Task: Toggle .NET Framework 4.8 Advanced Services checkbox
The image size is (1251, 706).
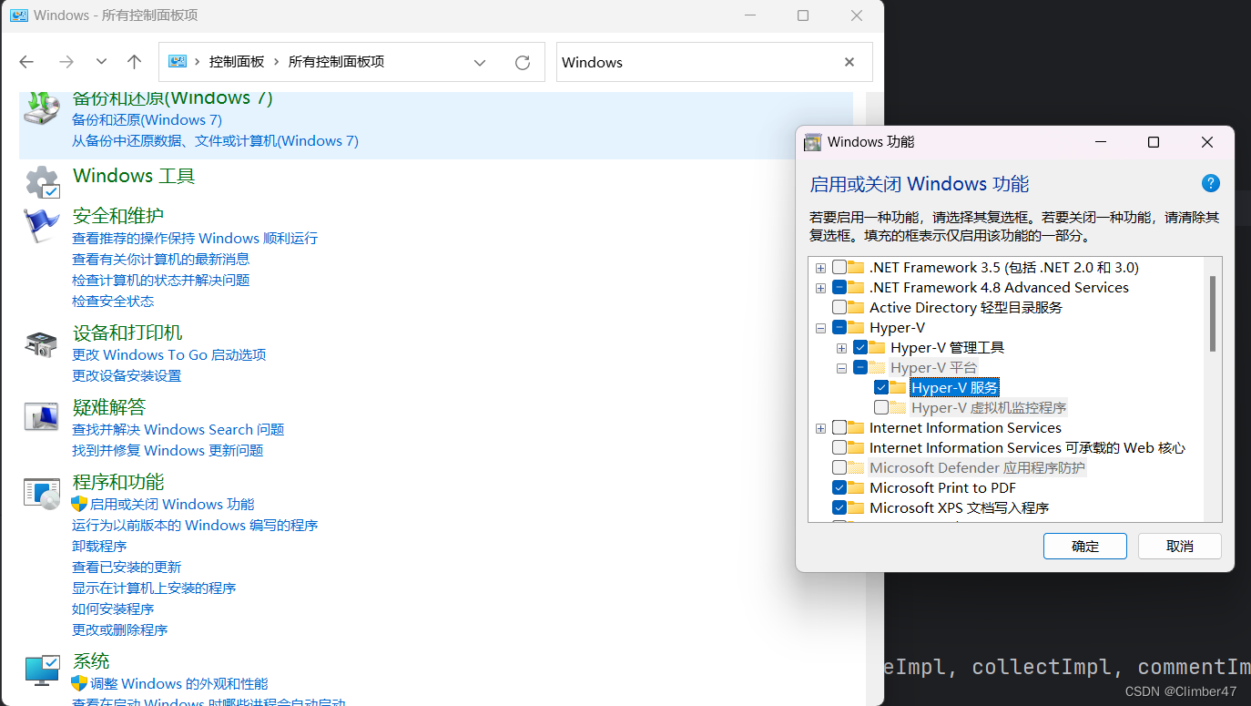Action: coord(839,288)
